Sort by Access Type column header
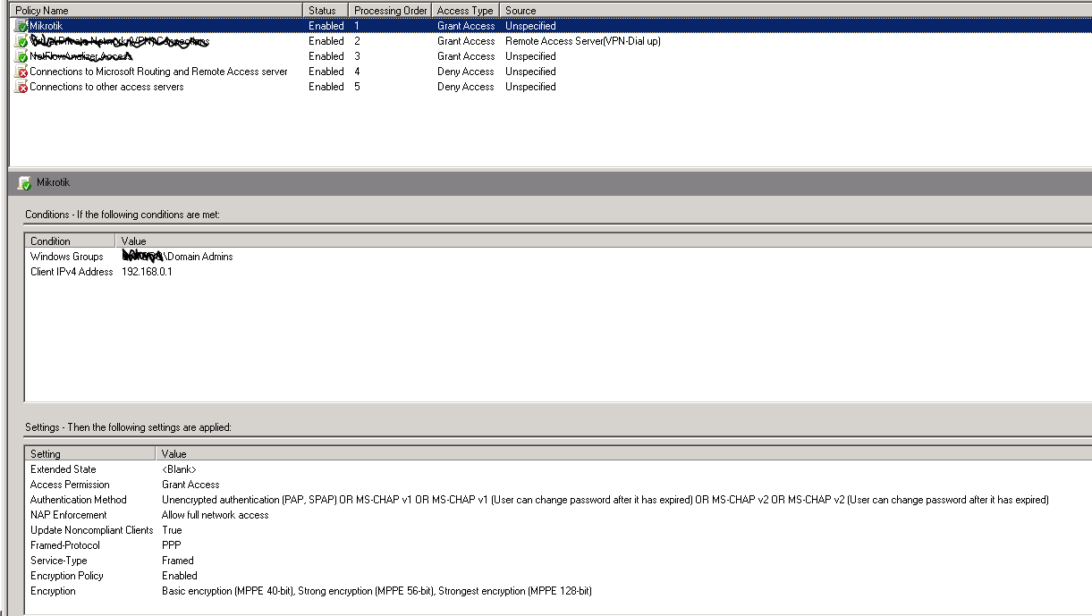This screenshot has width=1092, height=616. click(x=466, y=10)
